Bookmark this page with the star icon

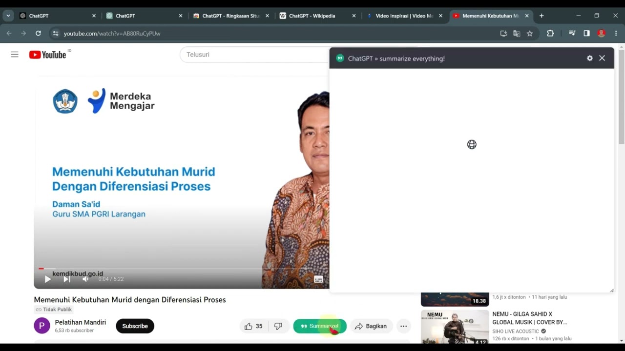coord(530,33)
